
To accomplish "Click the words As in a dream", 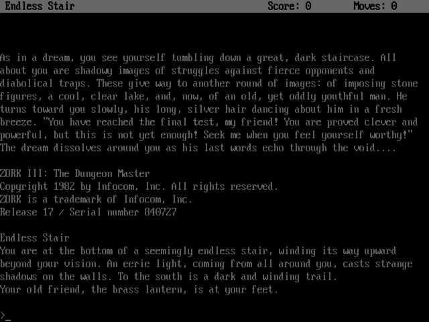I will coord(37,58).
